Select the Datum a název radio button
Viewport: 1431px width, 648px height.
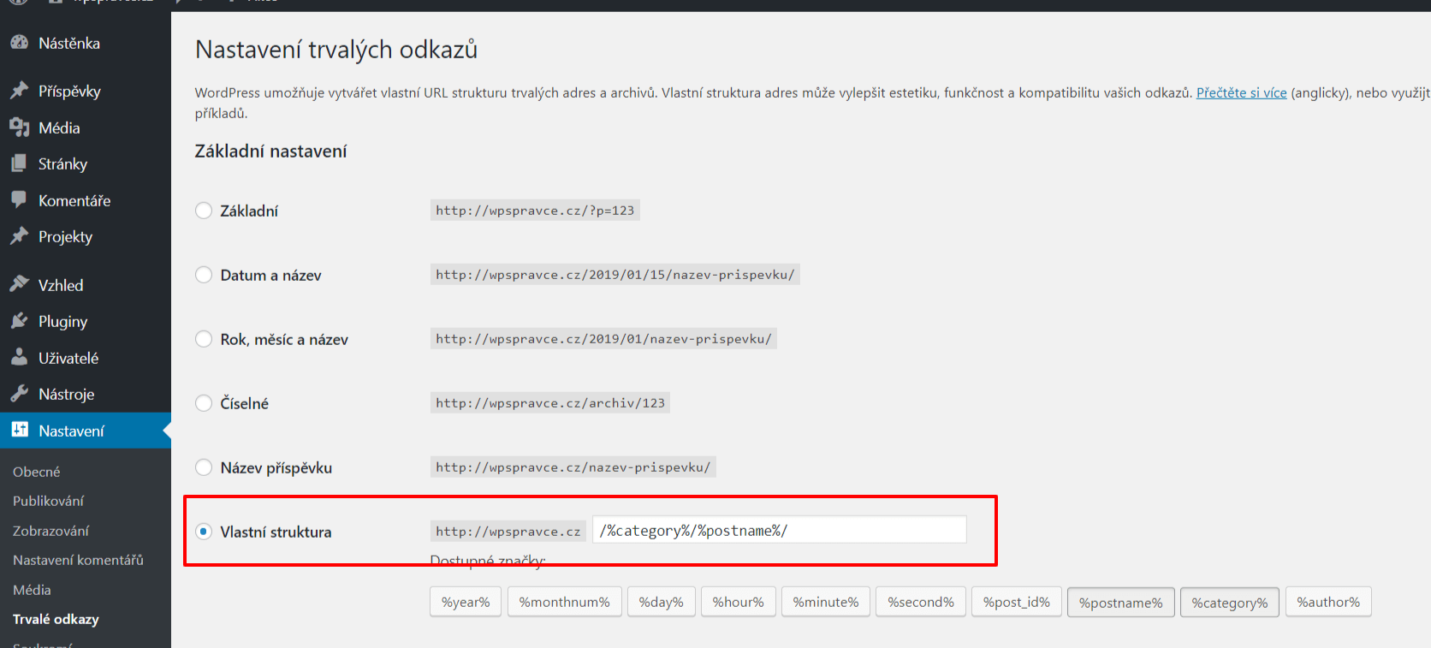click(x=204, y=275)
